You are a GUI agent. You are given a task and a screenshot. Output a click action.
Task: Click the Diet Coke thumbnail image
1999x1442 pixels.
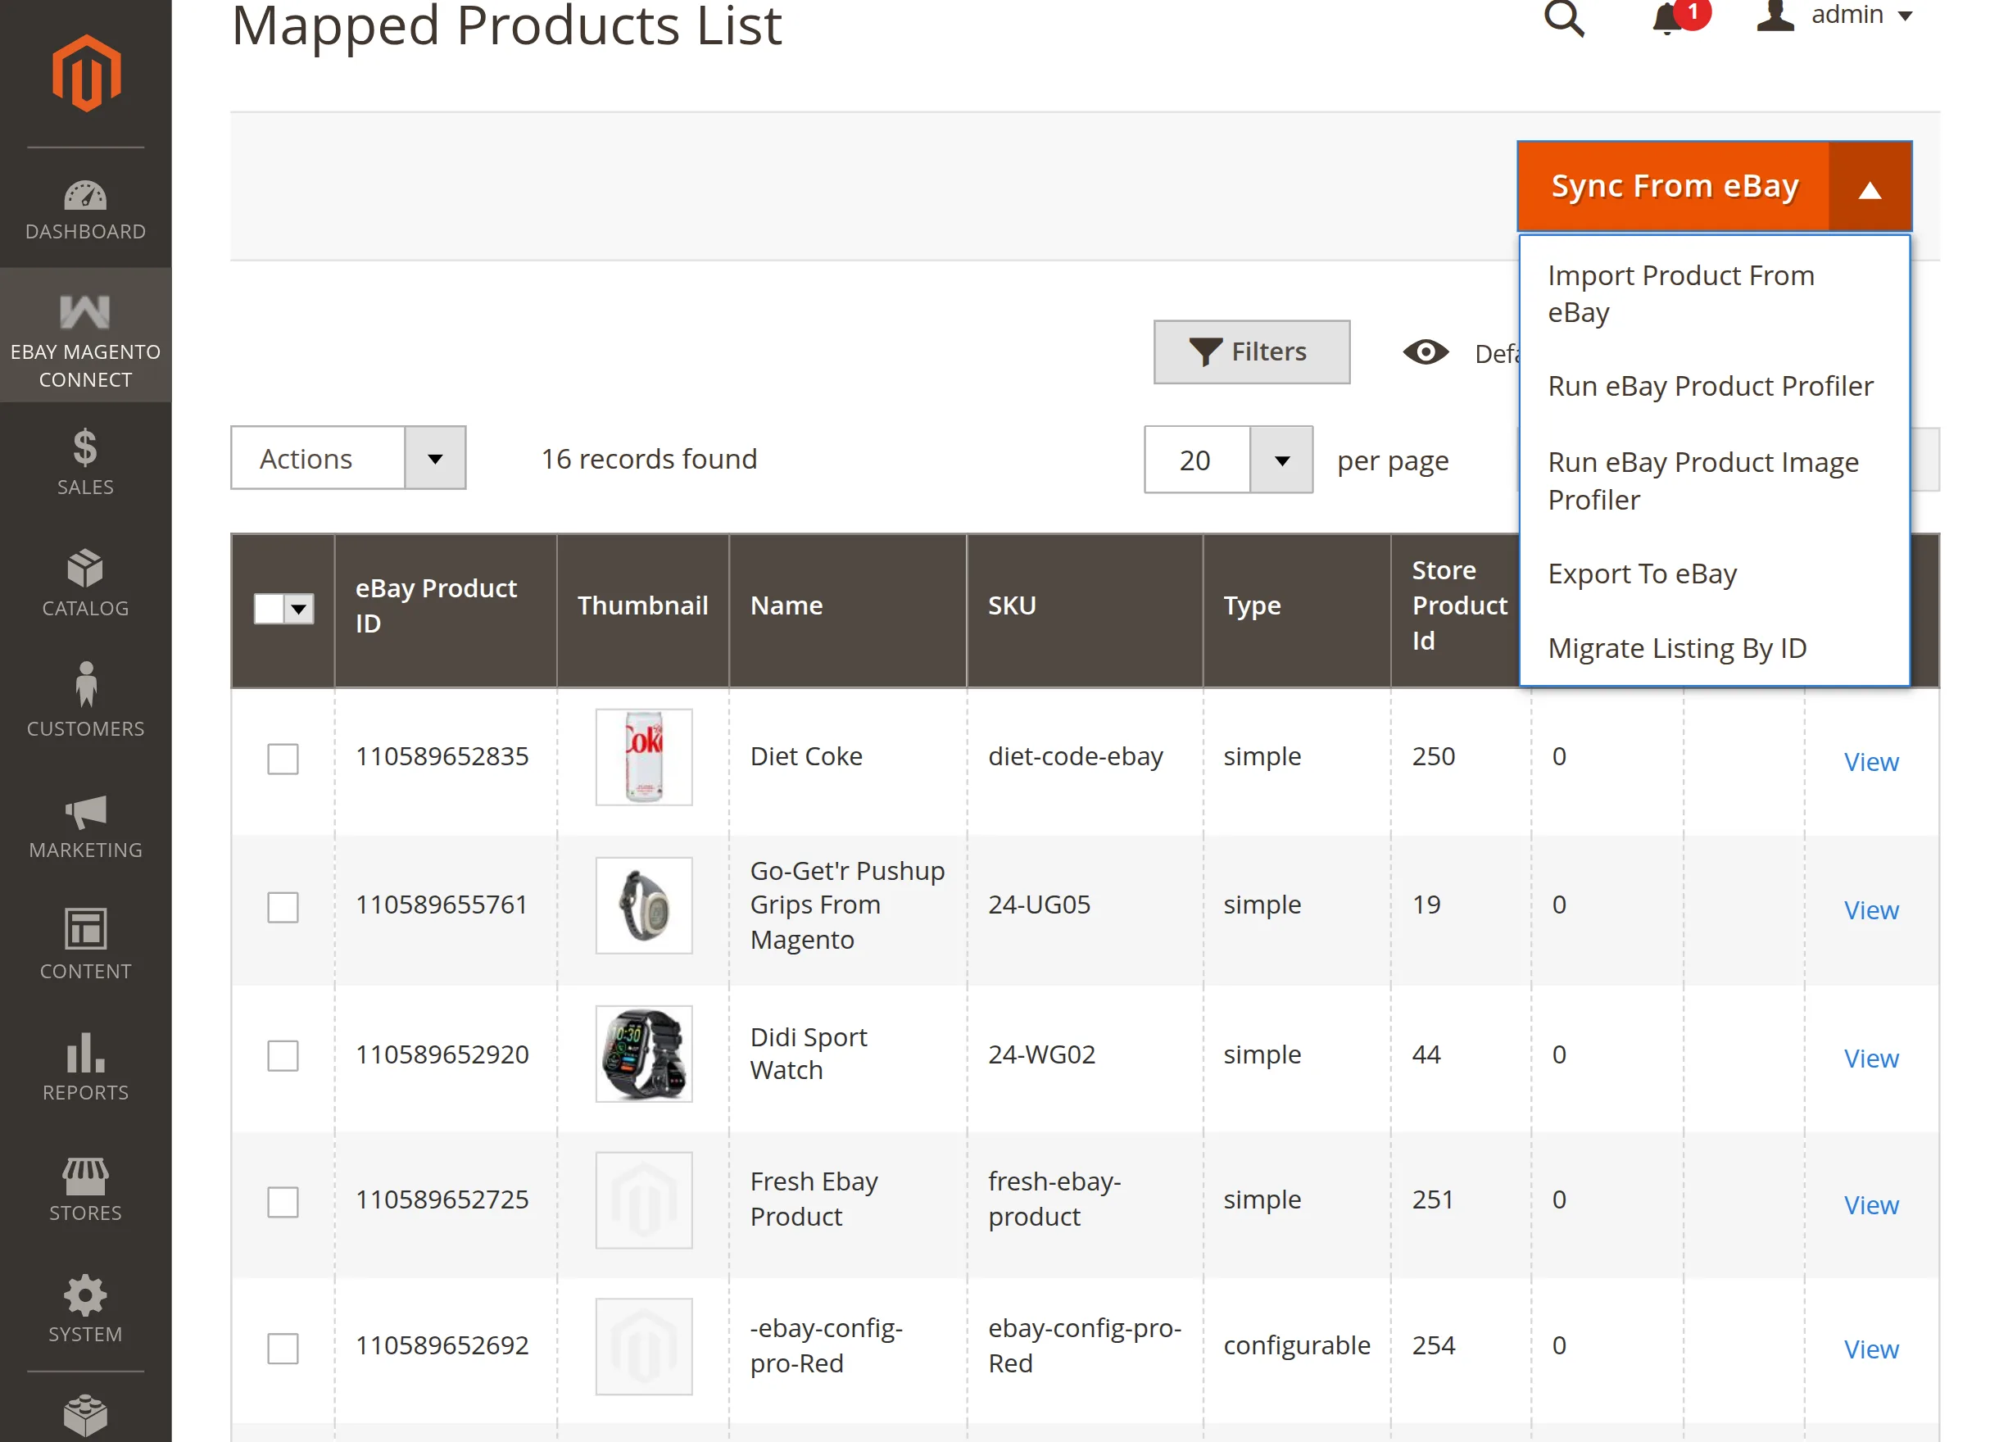(x=643, y=757)
